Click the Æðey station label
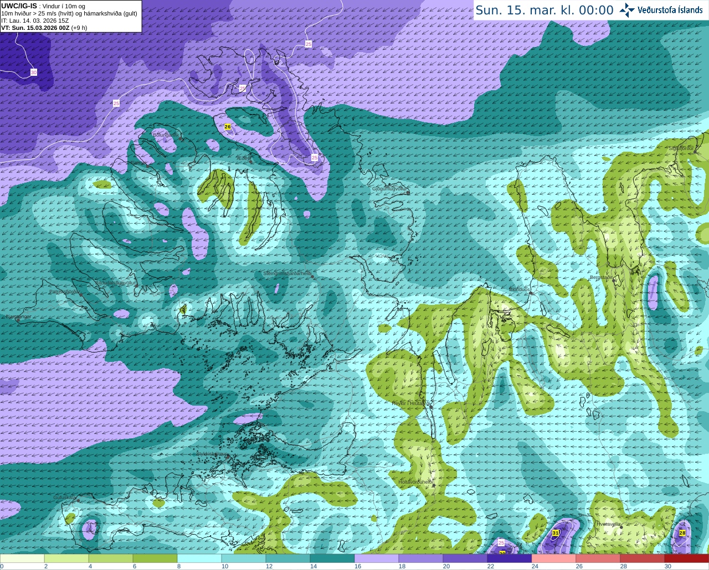709x570 pixels. [x=243, y=158]
